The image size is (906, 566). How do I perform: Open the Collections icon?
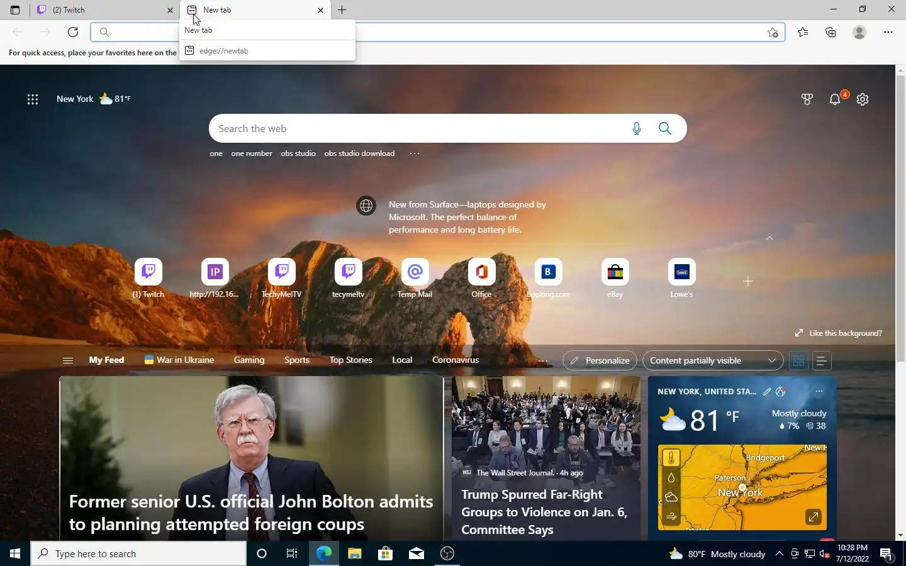pyautogui.click(x=830, y=32)
